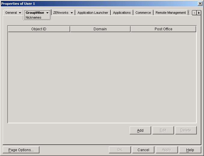Open Help for this dialog
Viewport: 204px width, 156px height.
point(190,150)
